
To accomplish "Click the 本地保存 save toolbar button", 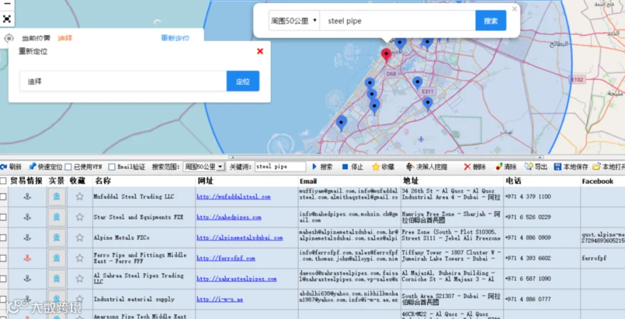I will tap(572, 167).
